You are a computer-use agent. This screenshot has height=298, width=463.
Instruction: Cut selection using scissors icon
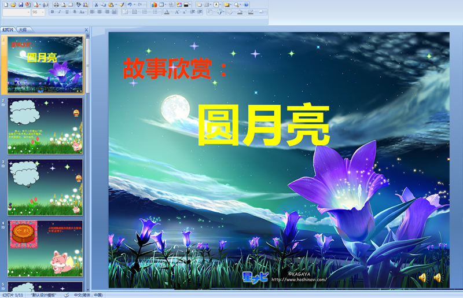[x=96, y=5]
